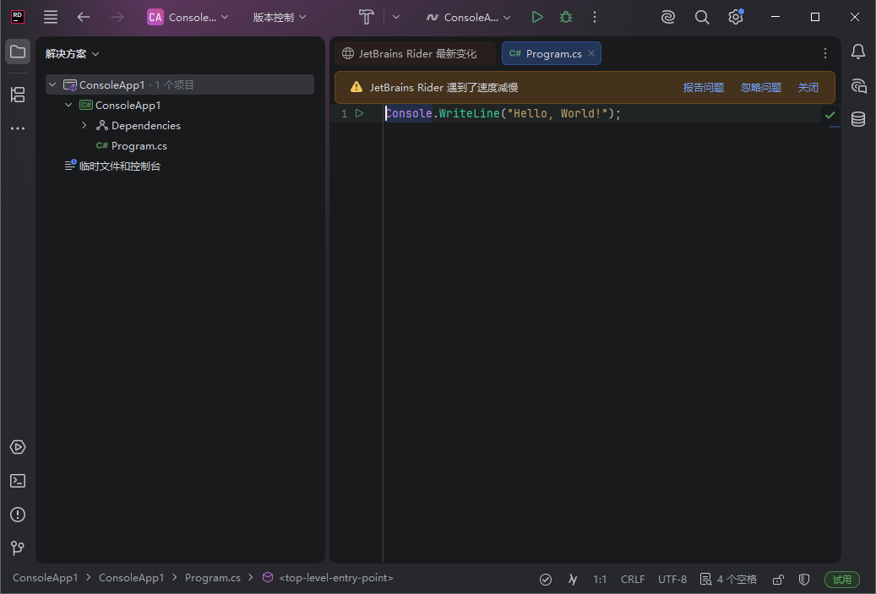Screen dimensions: 876x594
Task: Open the main hamburger menu
Action: pyautogui.click(x=50, y=16)
